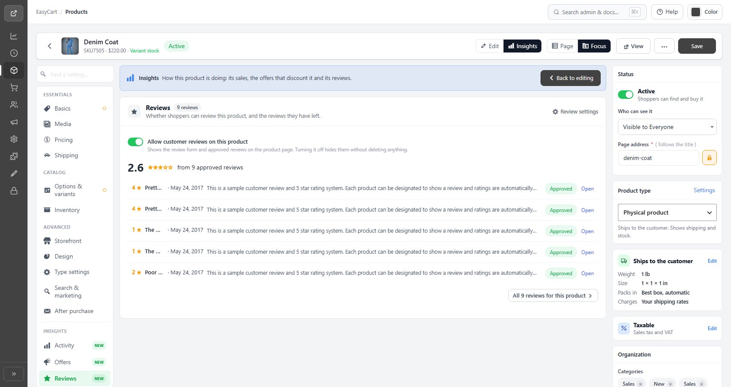The height and width of the screenshot is (387, 731).
Task: Open the 2-star Poor review
Action: (587, 273)
